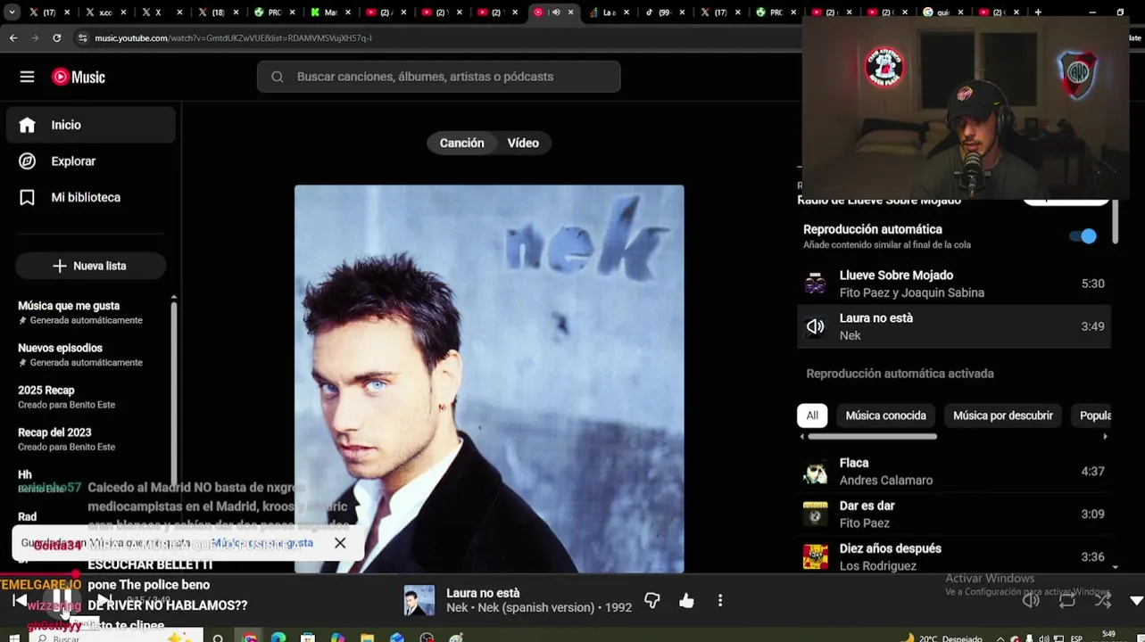Viewport: 1145px width, 642px height.
Task: Click the Mi biblioteca bookmark icon
Action: [x=28, y=197]
